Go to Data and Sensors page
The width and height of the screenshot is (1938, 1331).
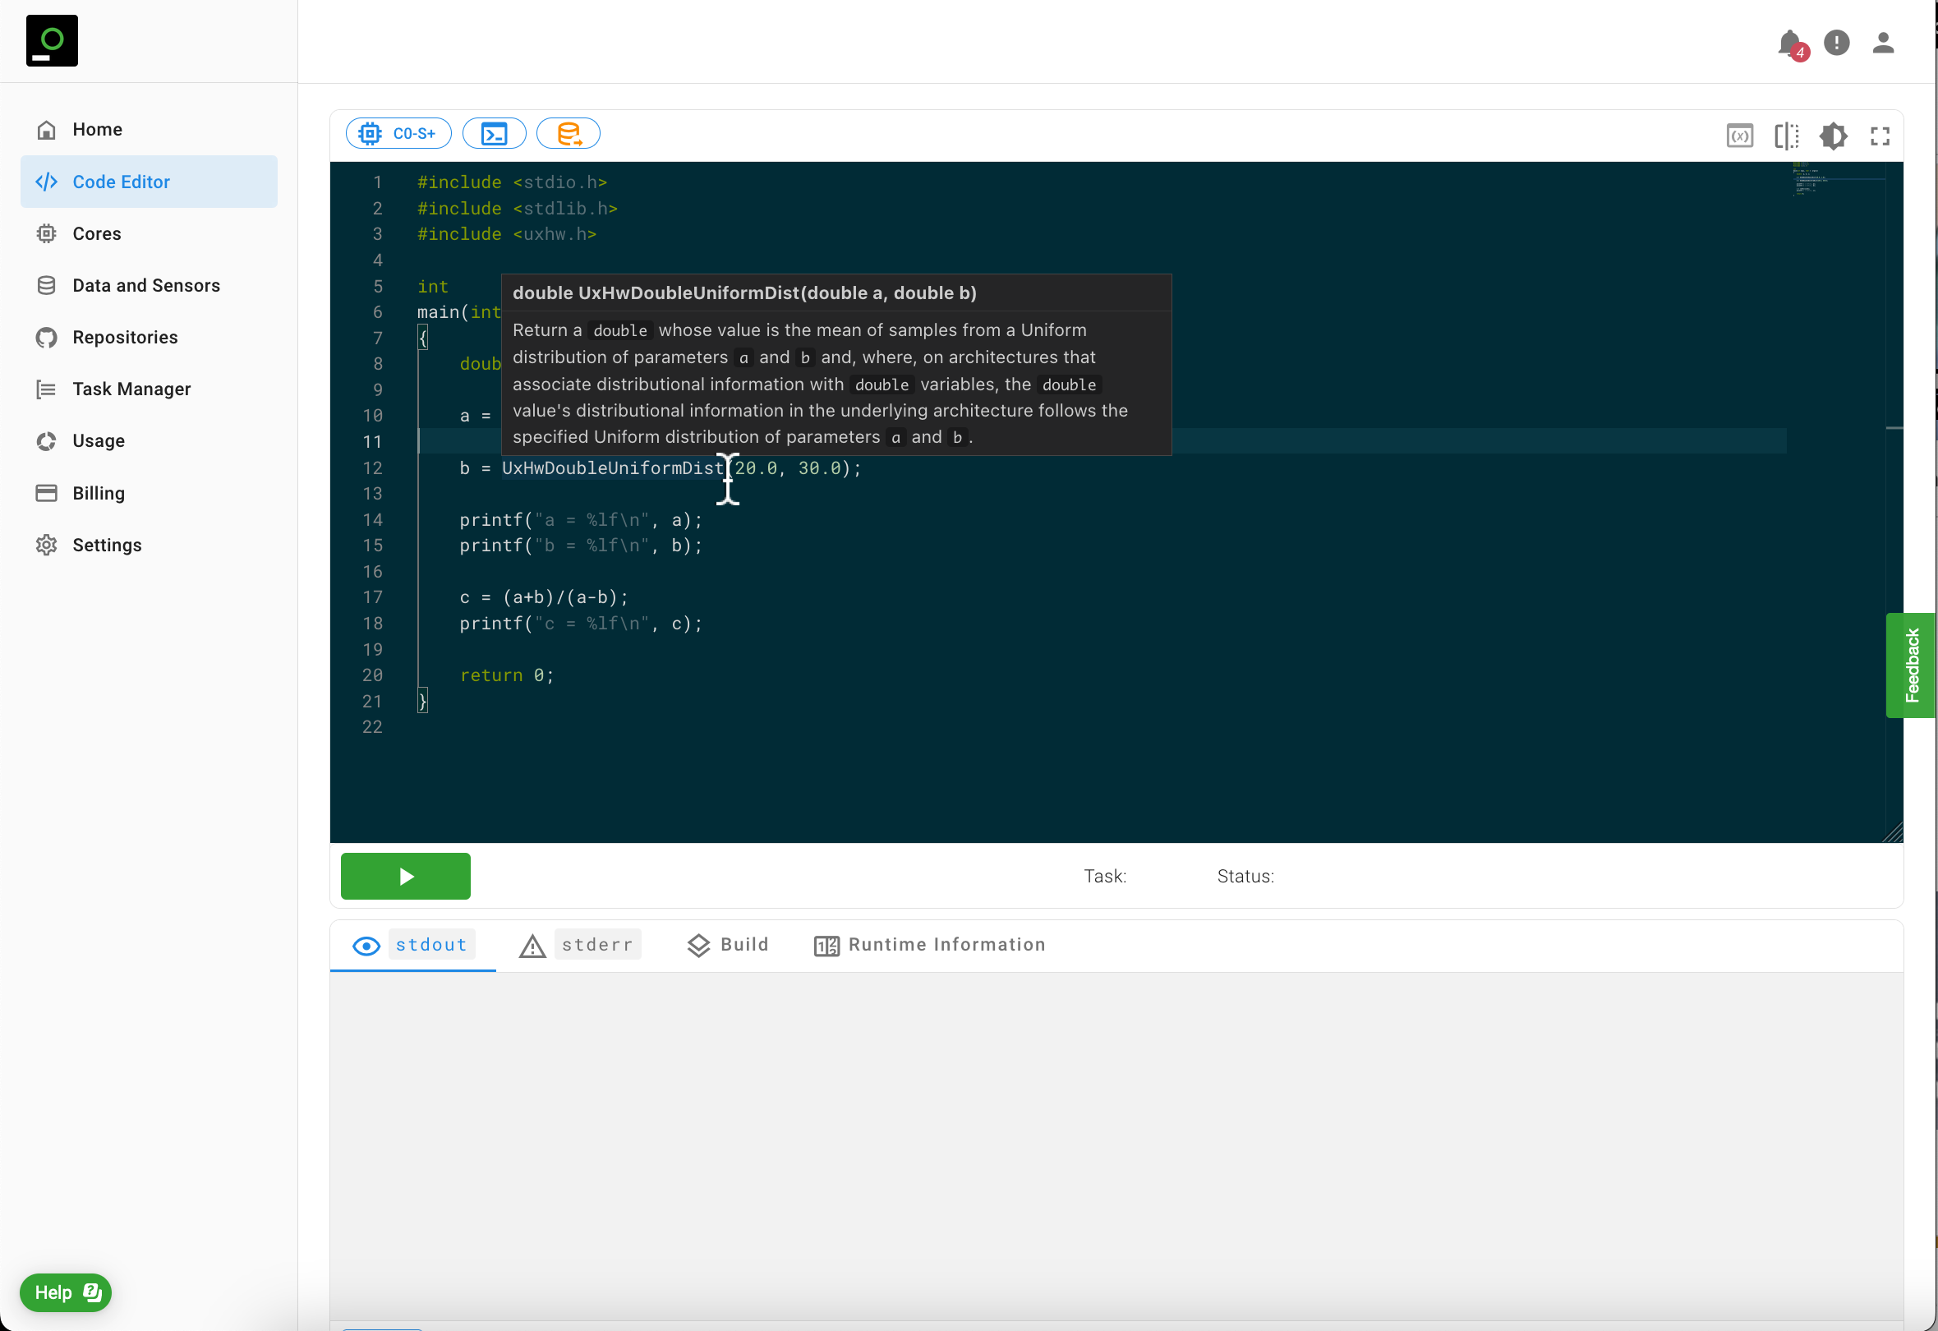146,285
